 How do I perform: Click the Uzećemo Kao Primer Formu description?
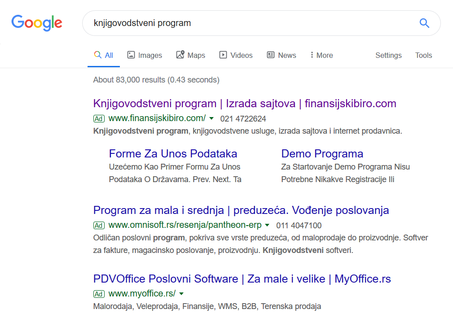(x=175, y=173)
